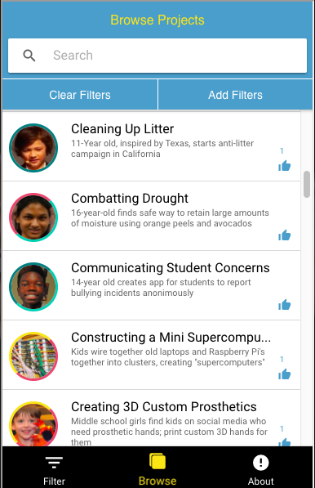Open the Combatting Drought title
This screenshot has height=488, width=315.
click(x=130, y=199)
